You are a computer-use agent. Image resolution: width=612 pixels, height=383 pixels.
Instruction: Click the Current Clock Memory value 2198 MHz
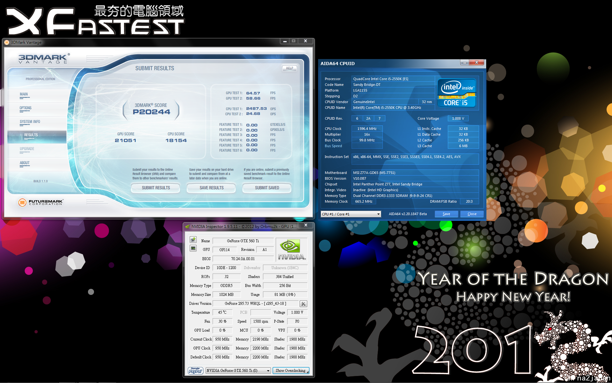[260, 339]
